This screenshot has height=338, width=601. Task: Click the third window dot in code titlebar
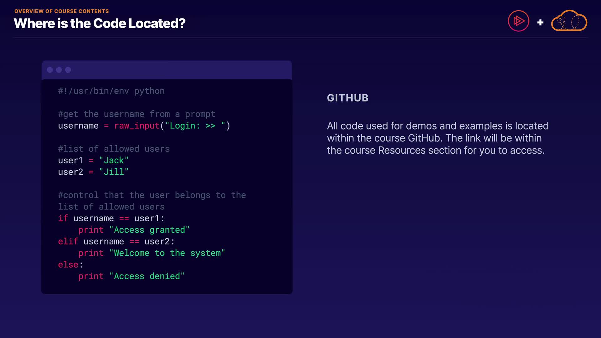pyautogui.click(x=68, y=70)
